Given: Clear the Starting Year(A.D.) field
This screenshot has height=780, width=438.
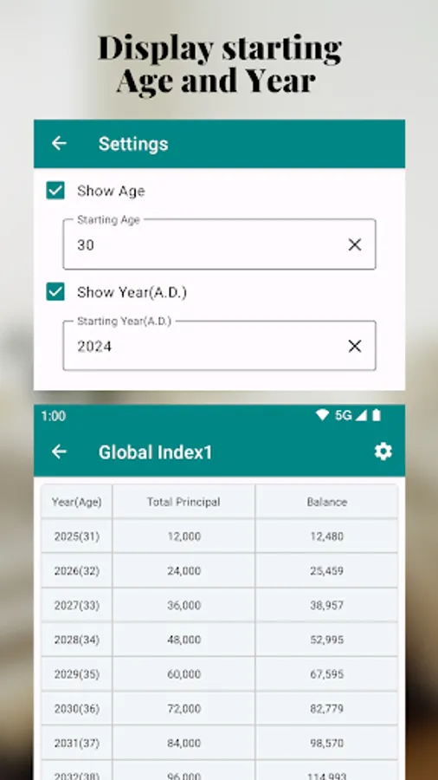Looking at the screenshot, I should 355,346.
